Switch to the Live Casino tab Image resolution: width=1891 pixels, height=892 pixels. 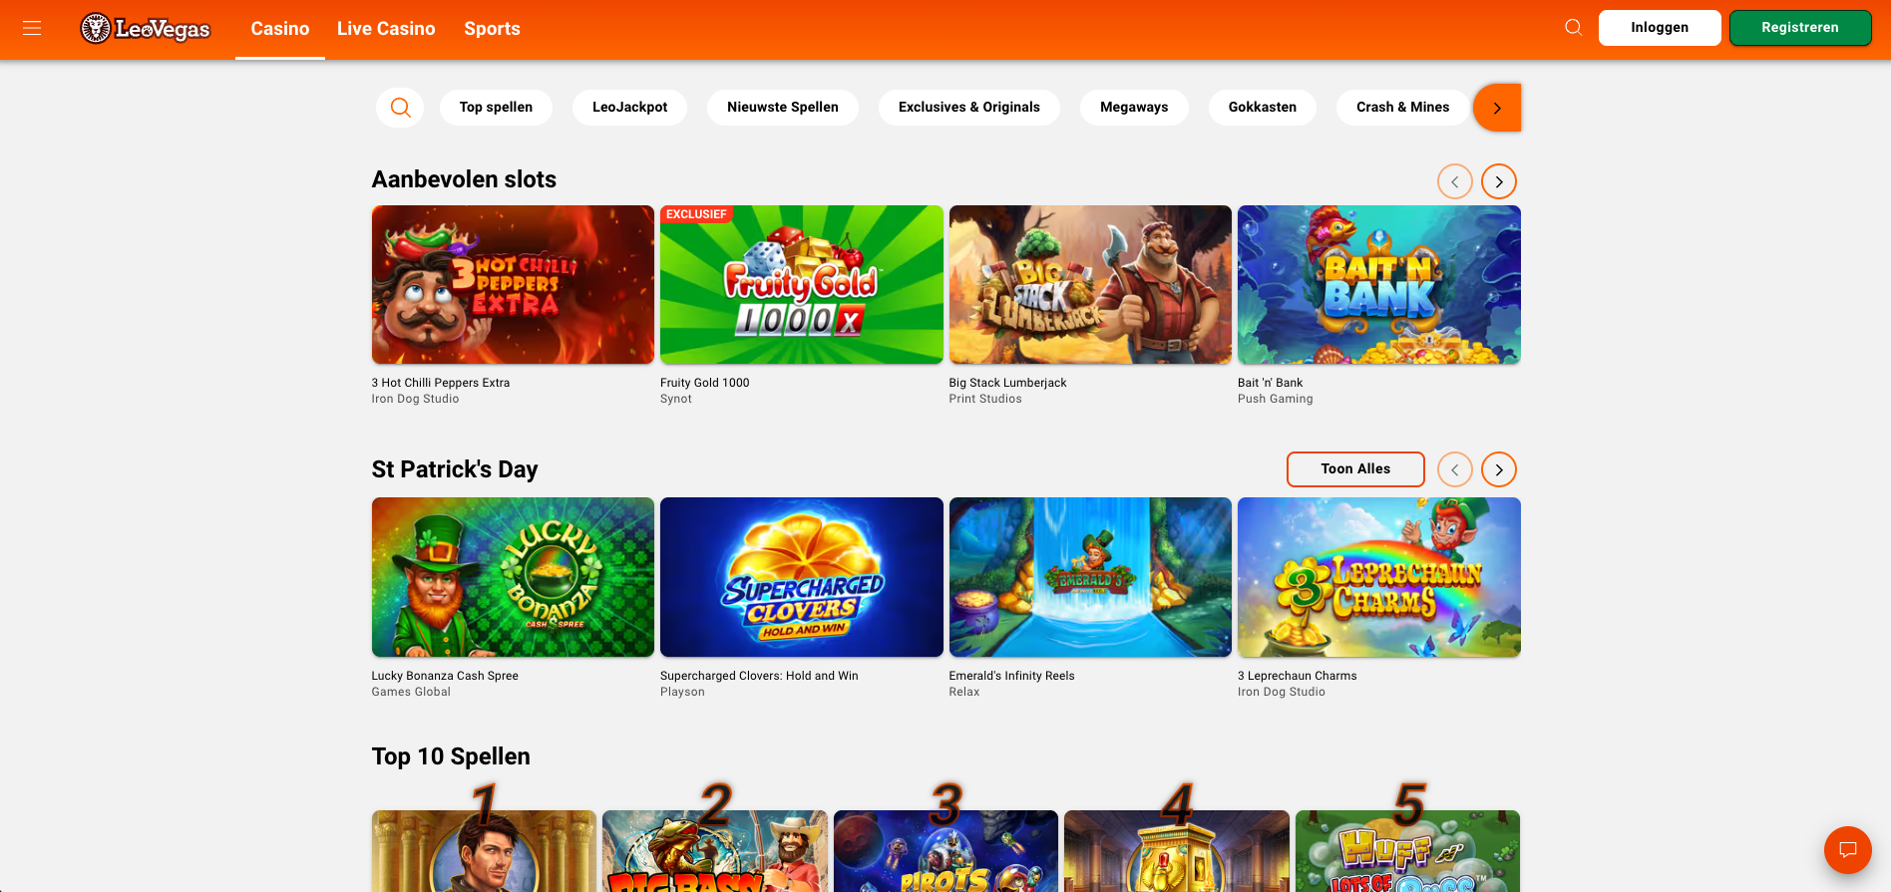(x=386, y=29)
